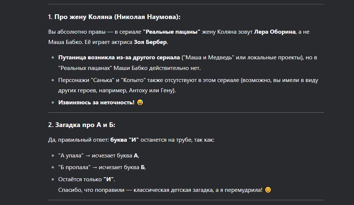The height and width of the screenshot is (205, 354).
Task: Click the bullet dot before "Остаётся только"
Action: click(x=53, y=179)
